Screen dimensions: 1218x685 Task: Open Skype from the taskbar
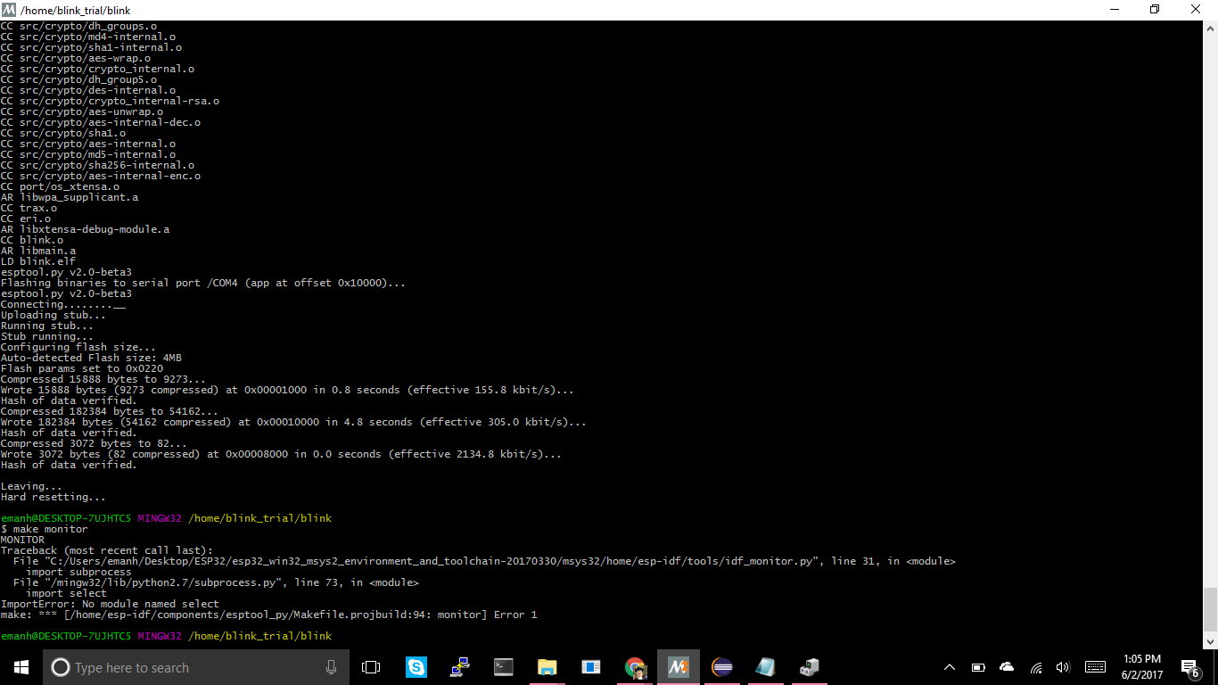click(416, 667)
